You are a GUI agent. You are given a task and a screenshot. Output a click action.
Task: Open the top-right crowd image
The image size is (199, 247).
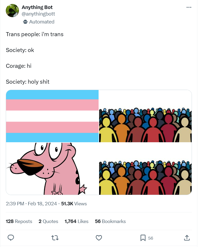point(145,116)
